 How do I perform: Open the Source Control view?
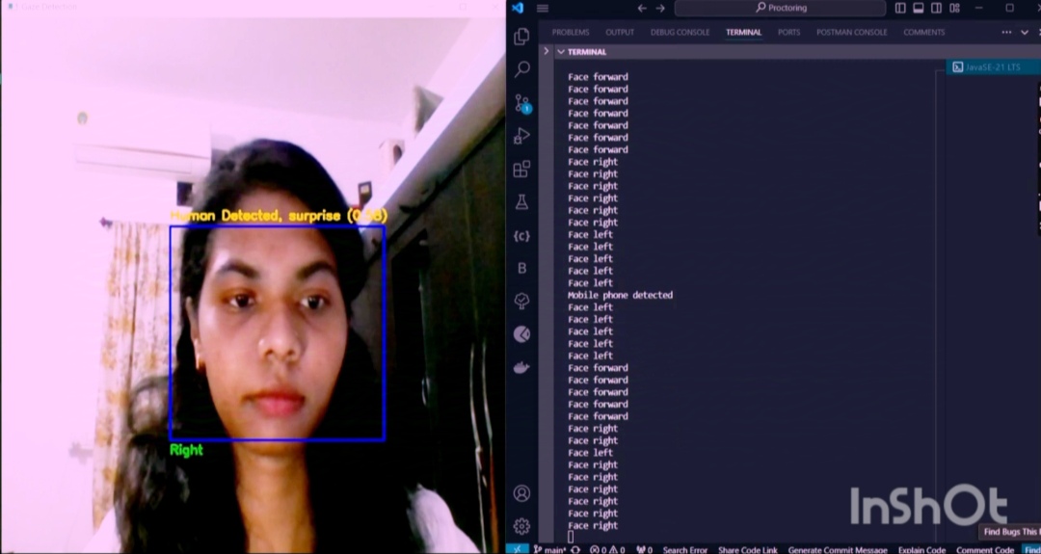(521, 103)
